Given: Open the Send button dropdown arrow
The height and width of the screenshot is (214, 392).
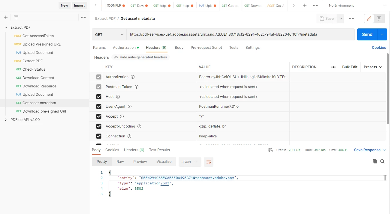Looking at the screenshot, I should click(x=382, y=34).
